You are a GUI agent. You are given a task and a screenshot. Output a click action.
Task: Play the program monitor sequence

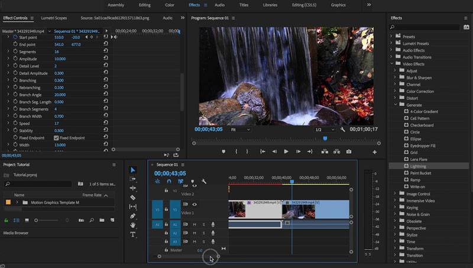point(286,151)
